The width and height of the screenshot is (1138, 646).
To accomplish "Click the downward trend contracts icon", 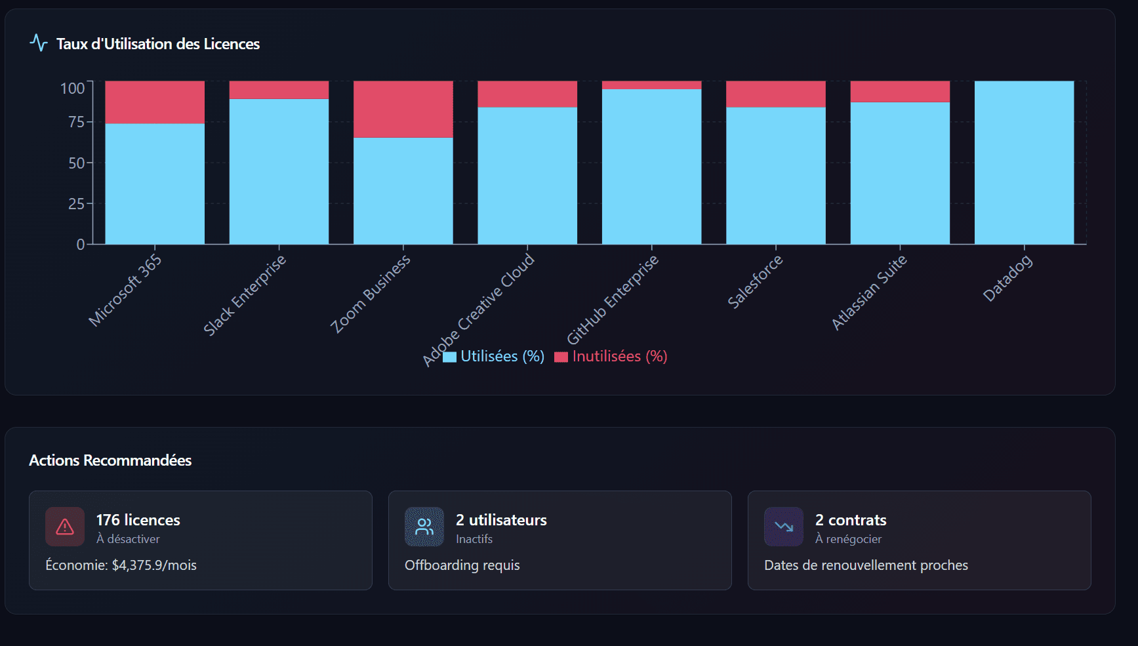I will pos(784,527).
